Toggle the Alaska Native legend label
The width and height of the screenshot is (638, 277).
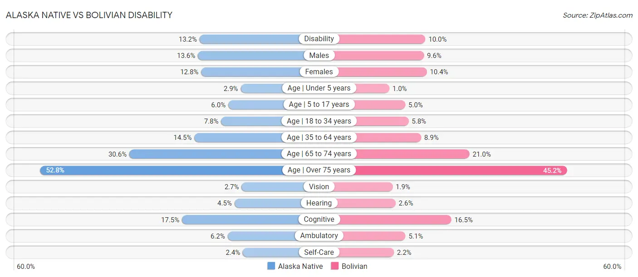pyautogui.click(x=300, y=266)
